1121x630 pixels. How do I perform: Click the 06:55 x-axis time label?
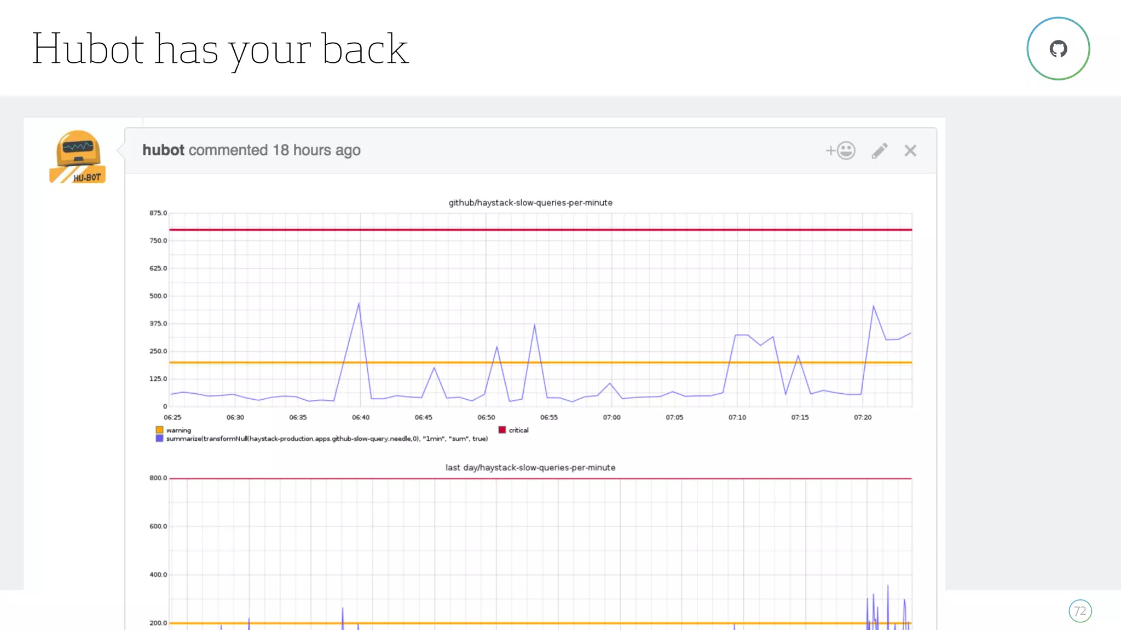tap(548, 417)
